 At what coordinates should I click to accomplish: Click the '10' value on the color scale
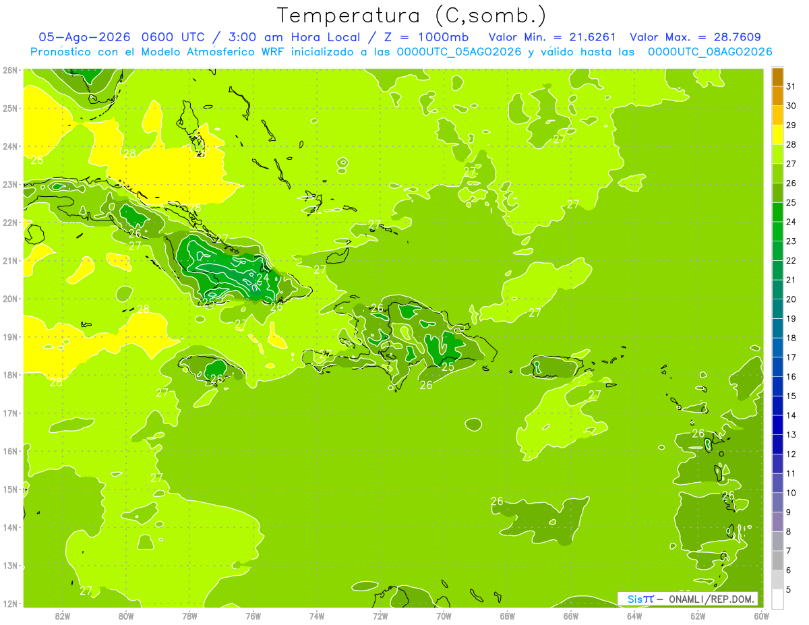(791, 493)
